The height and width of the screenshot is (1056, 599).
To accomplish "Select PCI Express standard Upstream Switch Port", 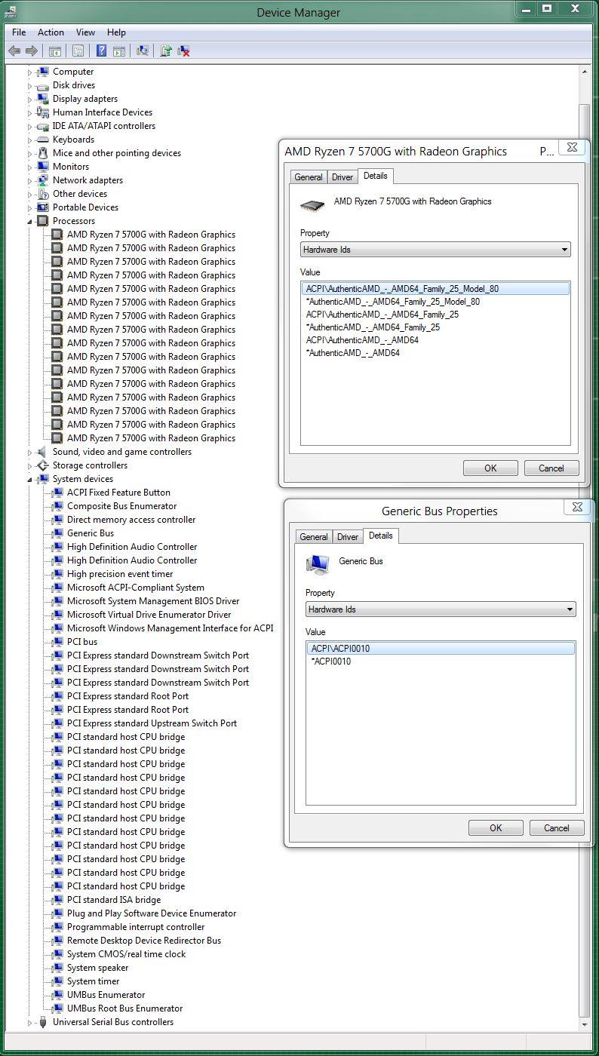I will [x=152, y=723].
